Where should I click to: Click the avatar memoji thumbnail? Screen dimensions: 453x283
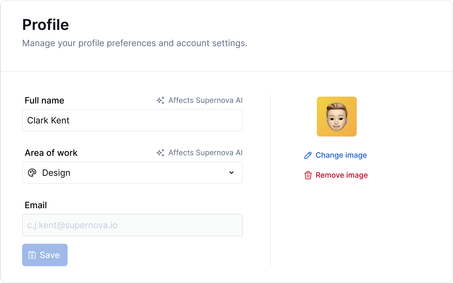pyautogui.click(x=337, y=117)
